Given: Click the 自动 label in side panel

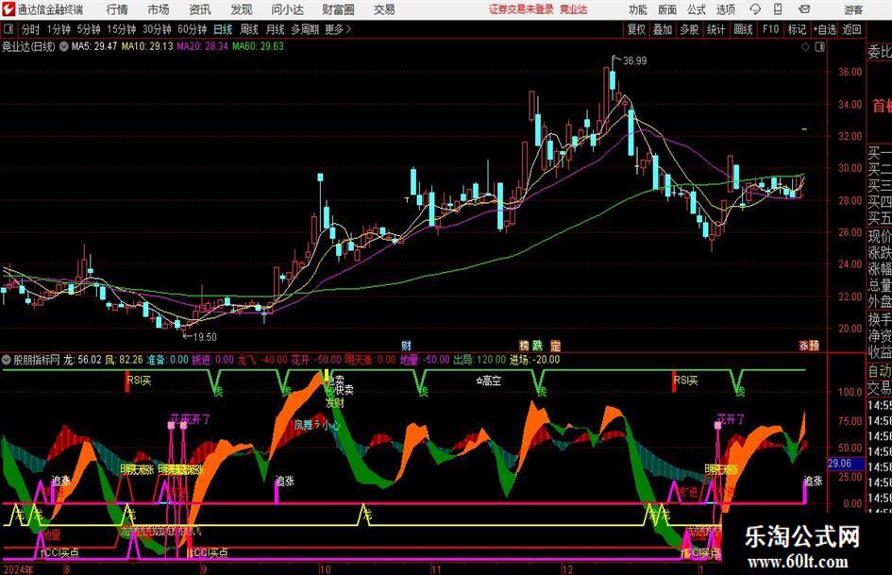Looking at the screenshot, I should click(x=880, y=371).
